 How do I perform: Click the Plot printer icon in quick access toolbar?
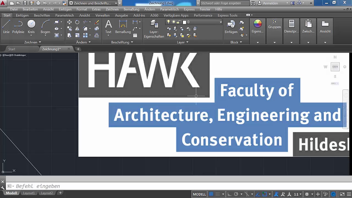coord(38,3)
